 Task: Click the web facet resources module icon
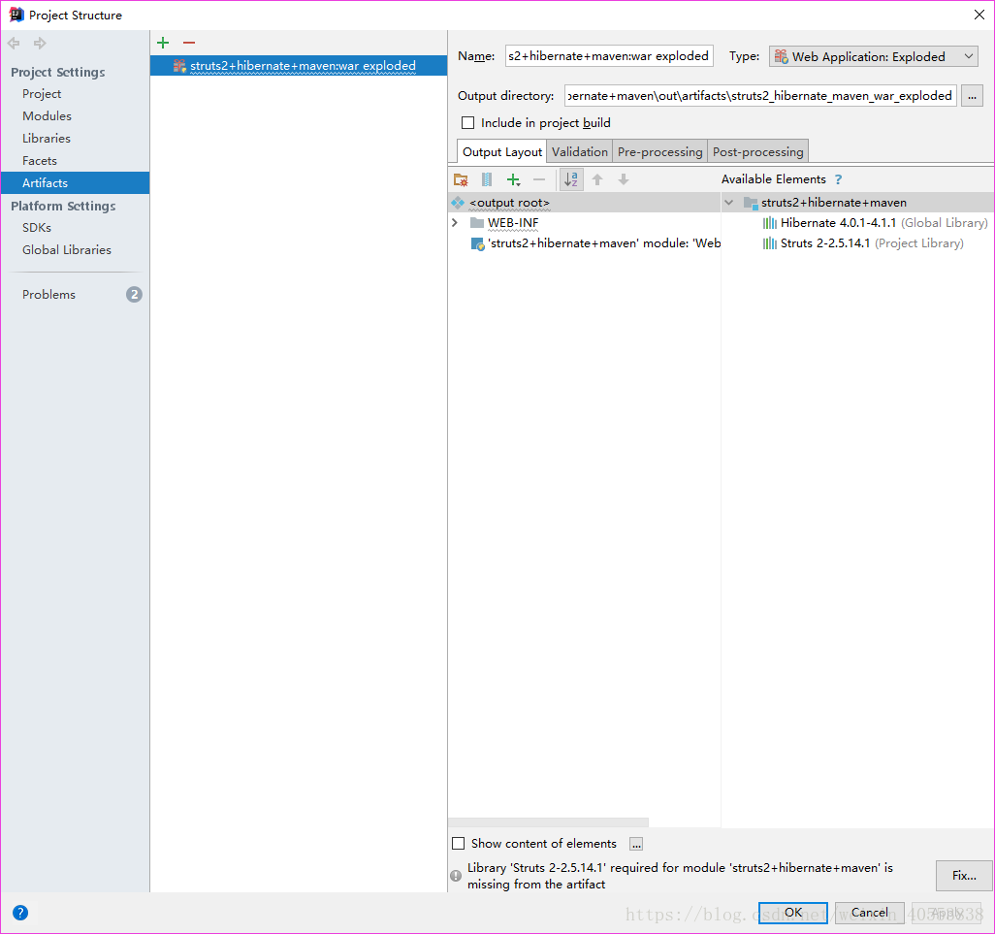pyautogui.click(x=477, y=243)
